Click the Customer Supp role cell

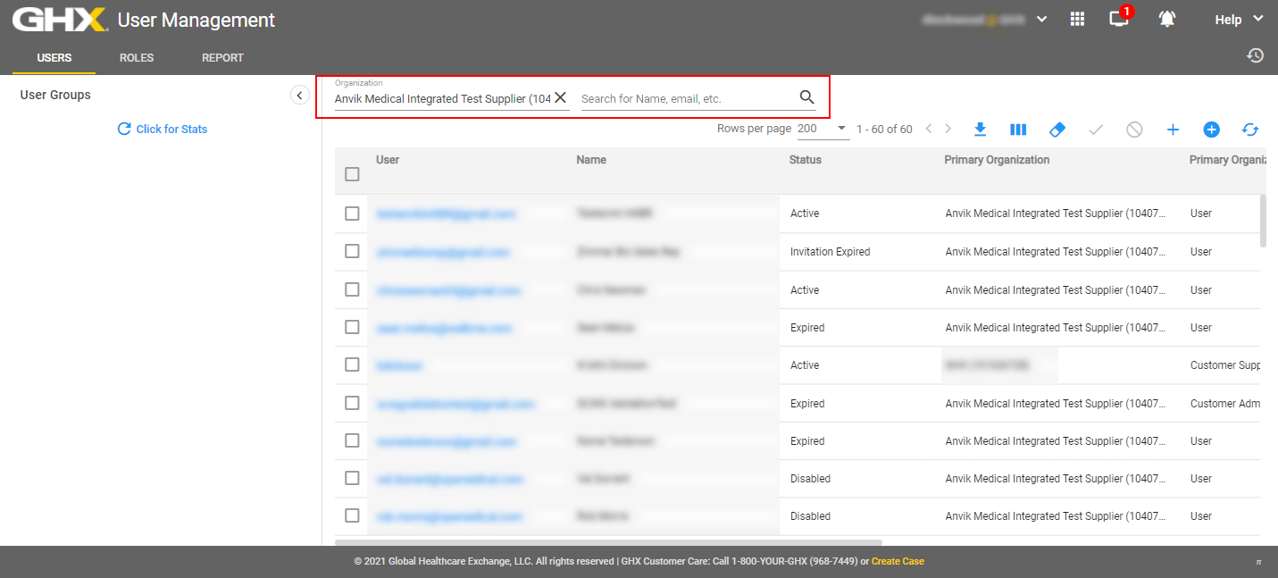tap(1225, 365)
